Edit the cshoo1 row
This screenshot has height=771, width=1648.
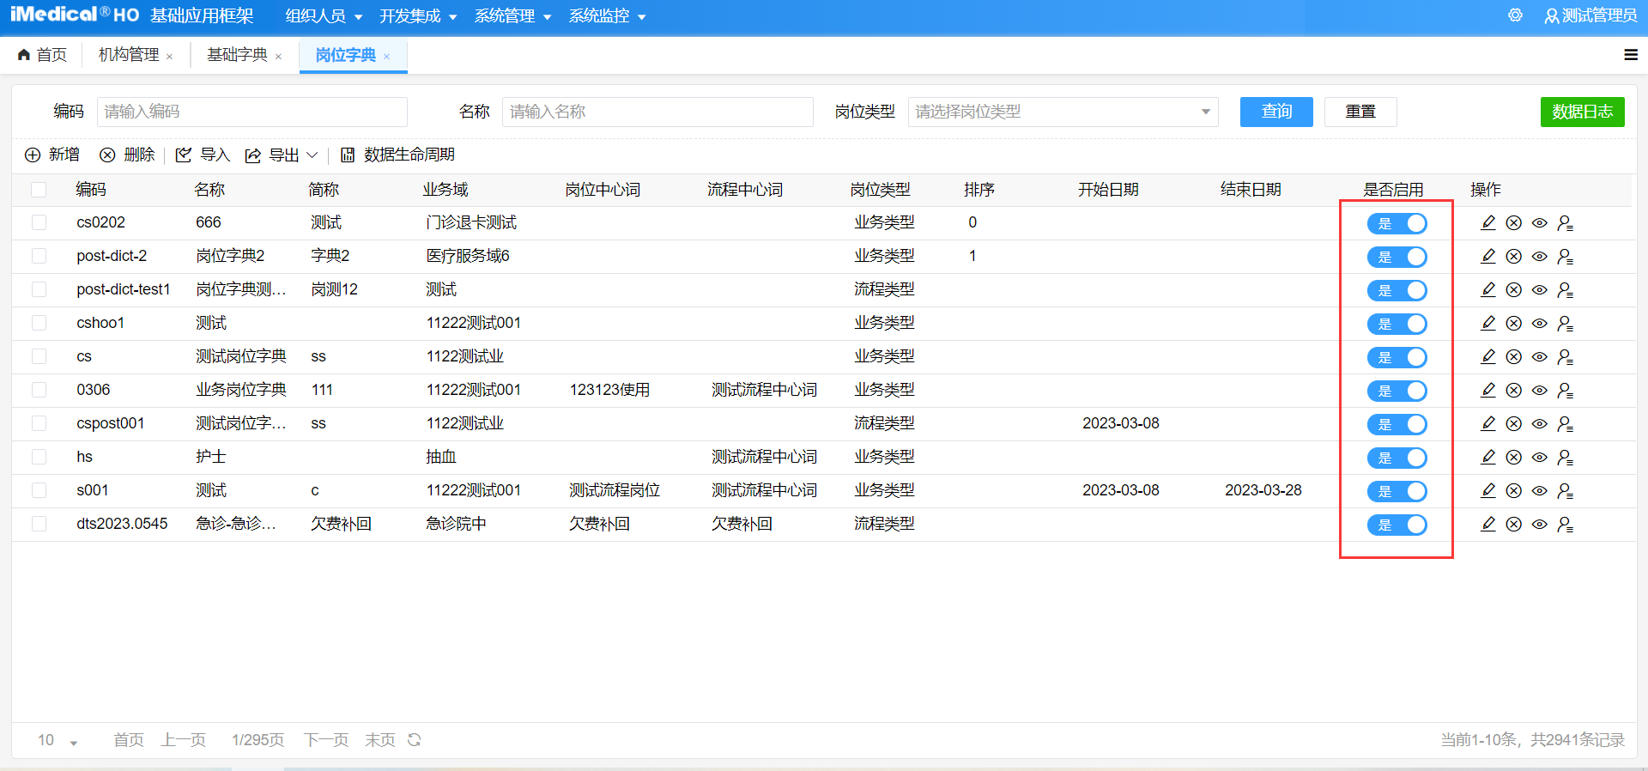1488,324
